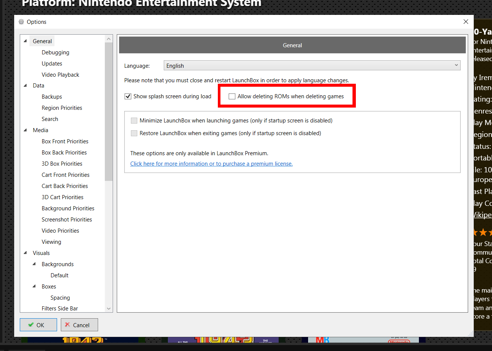This screenshot has width=492, height=351.
Task: Click the General section header
Action: 292,45
